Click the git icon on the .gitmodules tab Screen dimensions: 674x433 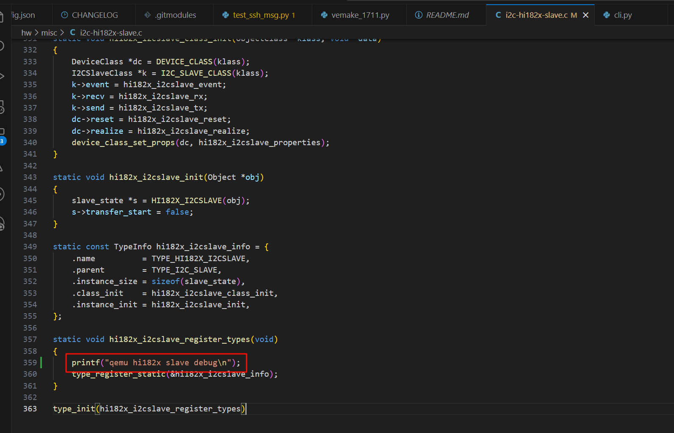pos(147,15)
